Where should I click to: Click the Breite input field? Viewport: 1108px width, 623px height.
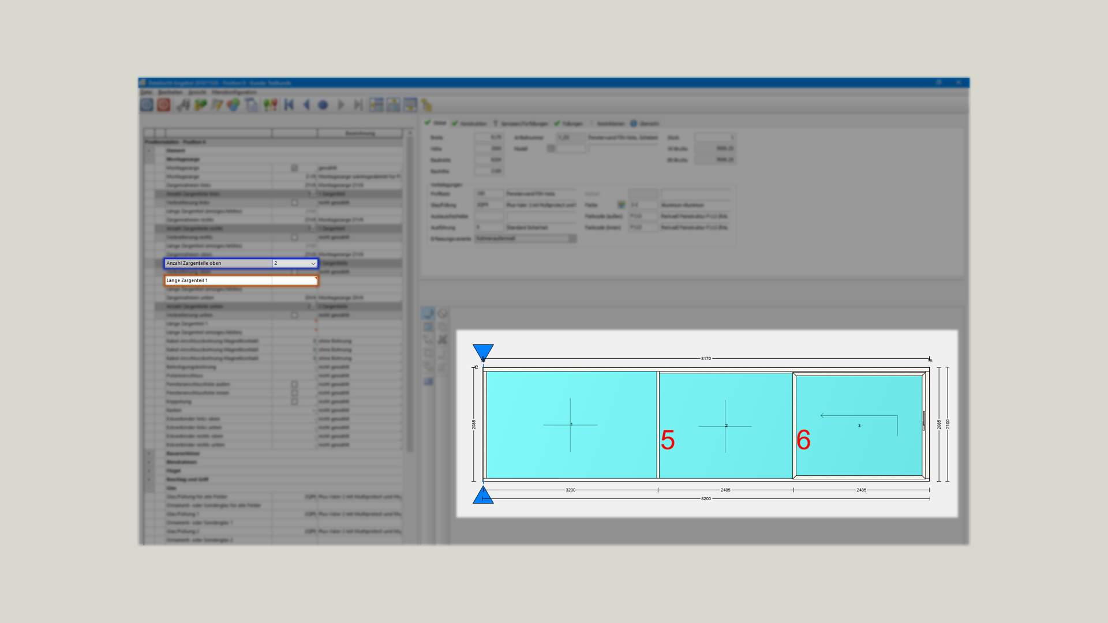click(x=489, y=137)
